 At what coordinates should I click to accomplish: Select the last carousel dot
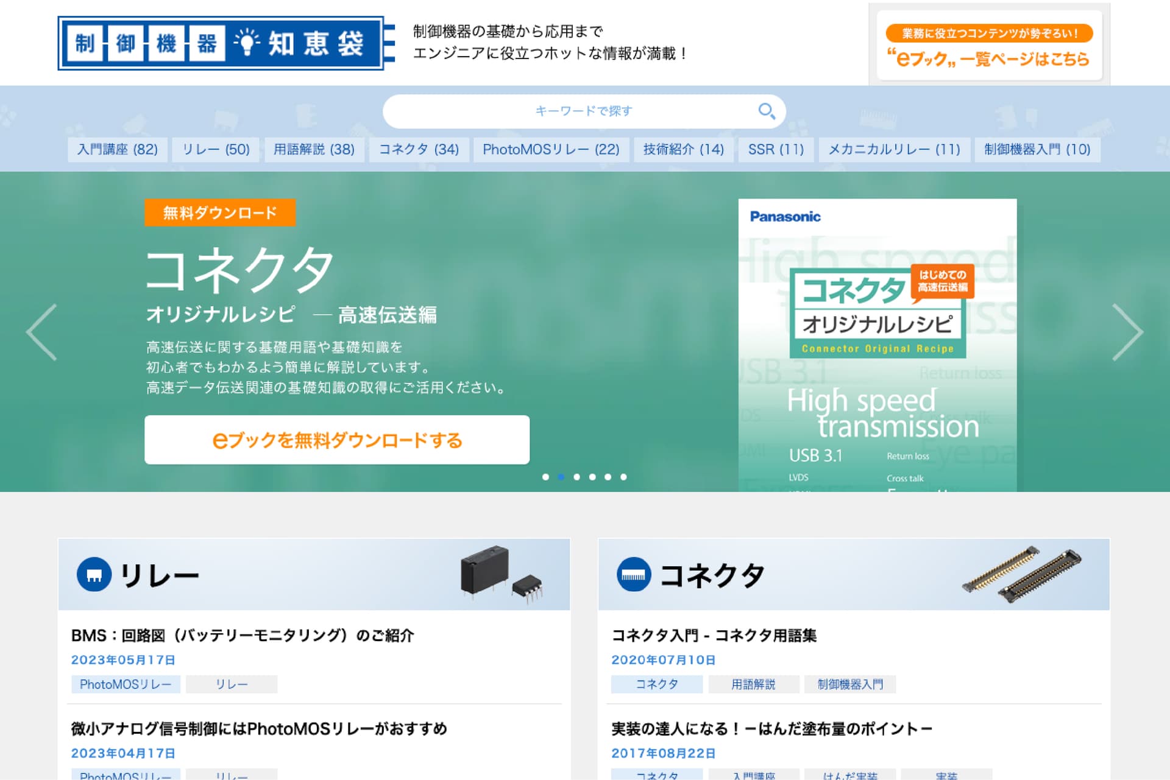(623, 477)
